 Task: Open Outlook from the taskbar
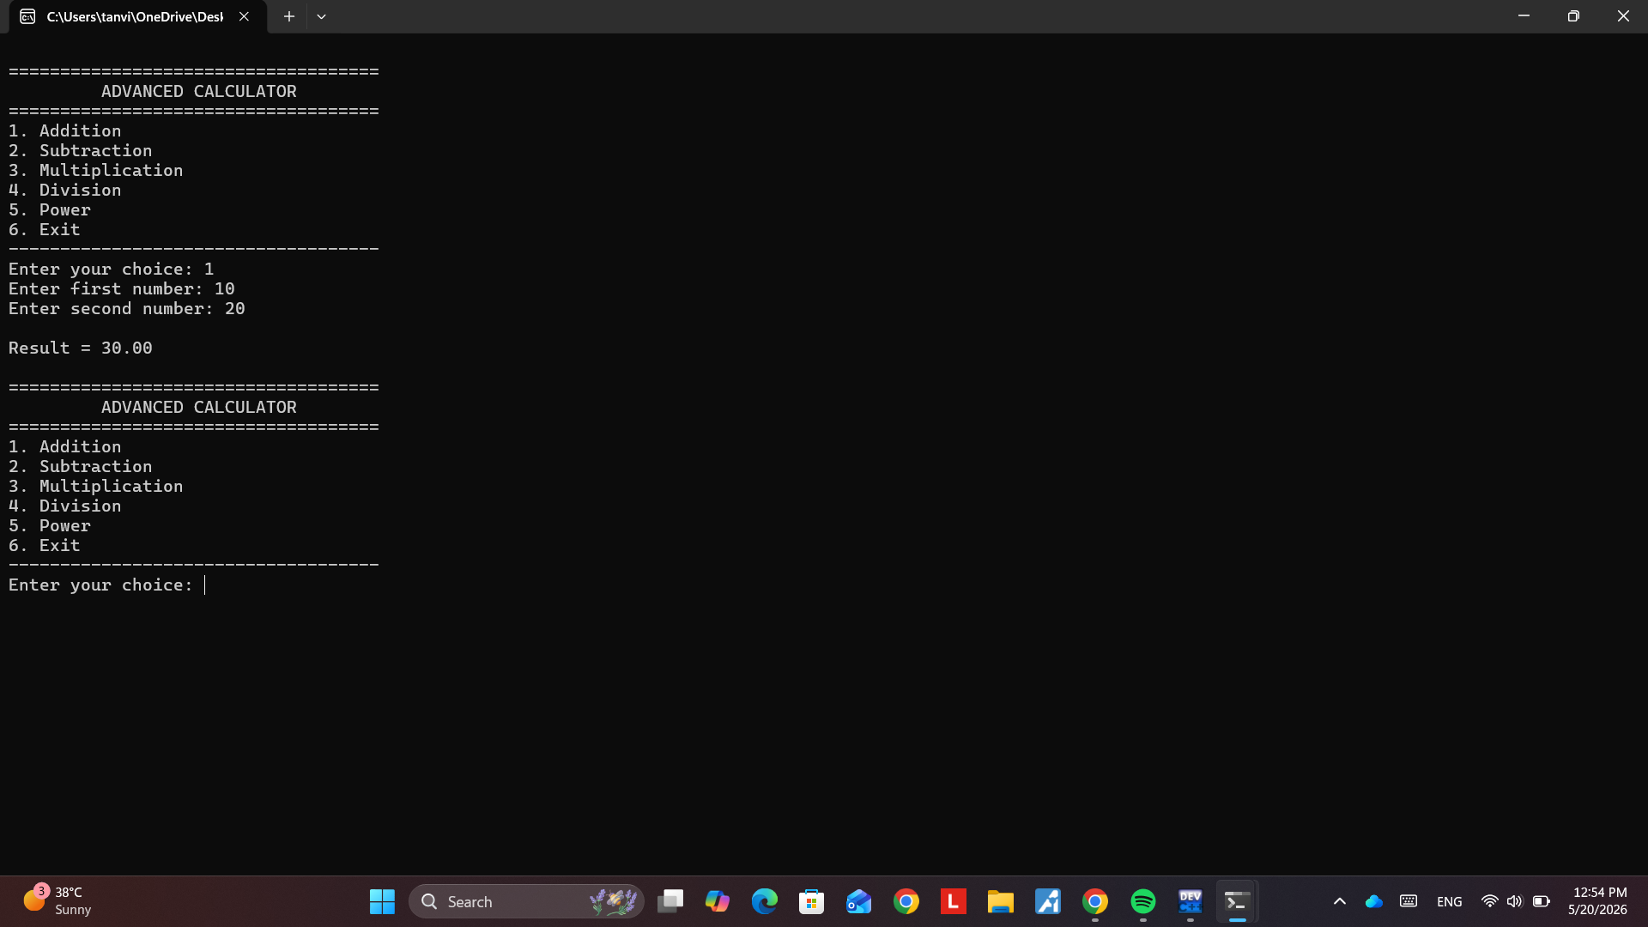(859, 901)
